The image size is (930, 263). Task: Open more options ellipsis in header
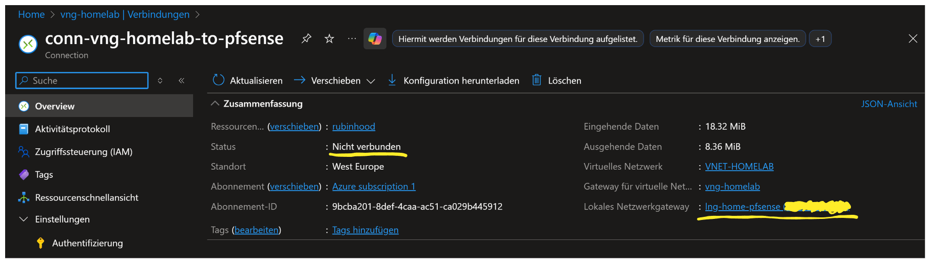pos(352,38)
